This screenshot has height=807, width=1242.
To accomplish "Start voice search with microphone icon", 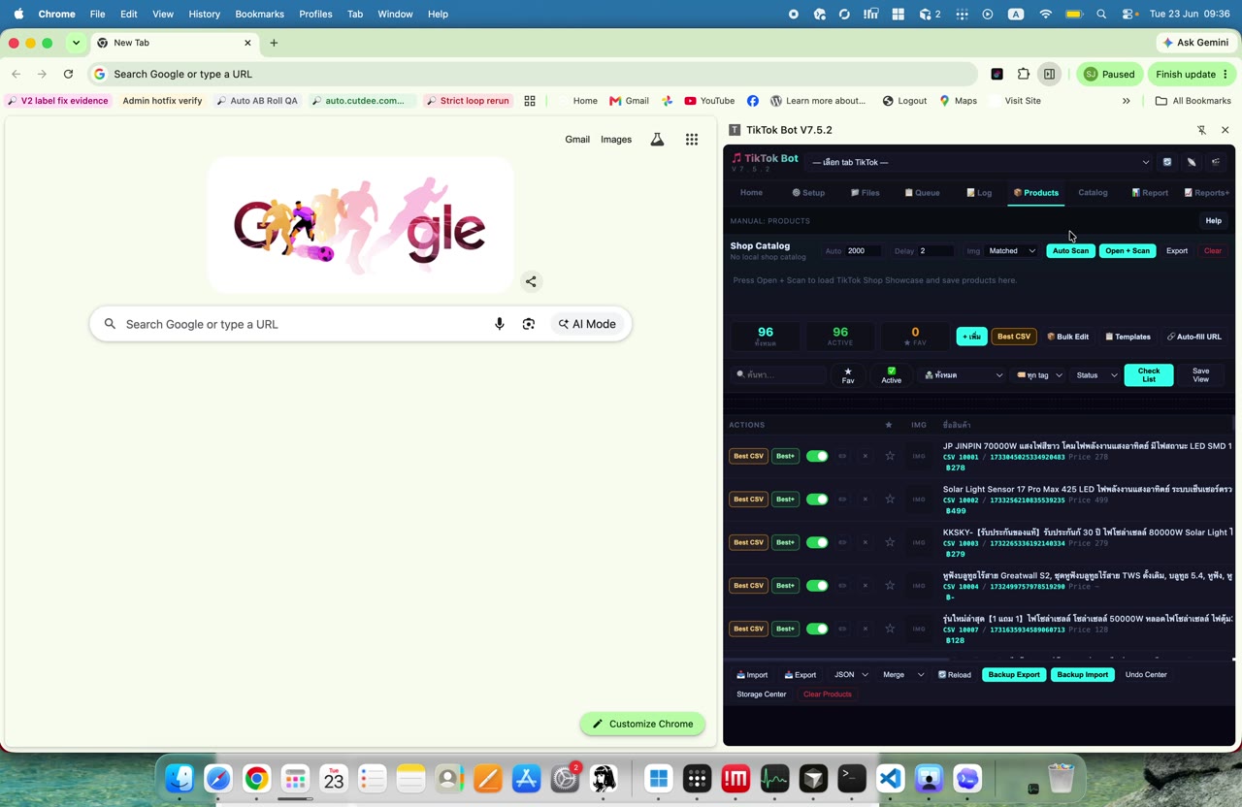I will 500,324.
